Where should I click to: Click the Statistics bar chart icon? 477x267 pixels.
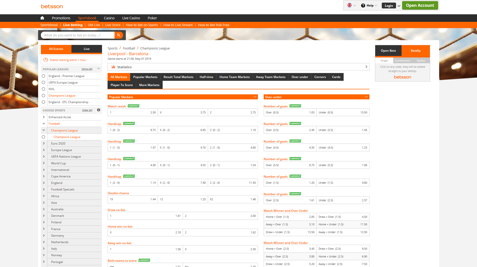113,67
